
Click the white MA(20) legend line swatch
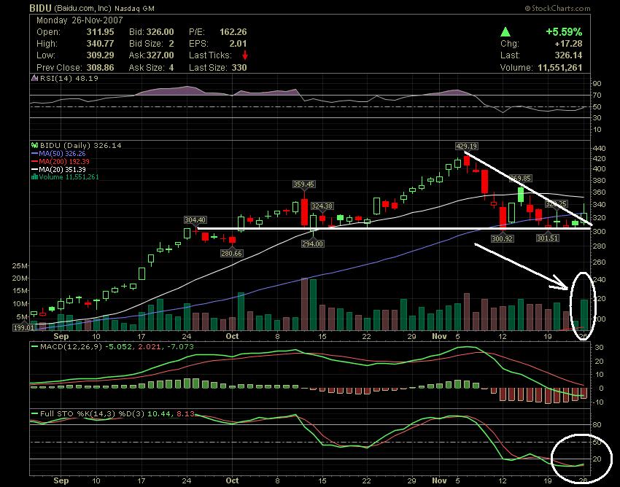(35, 170)
